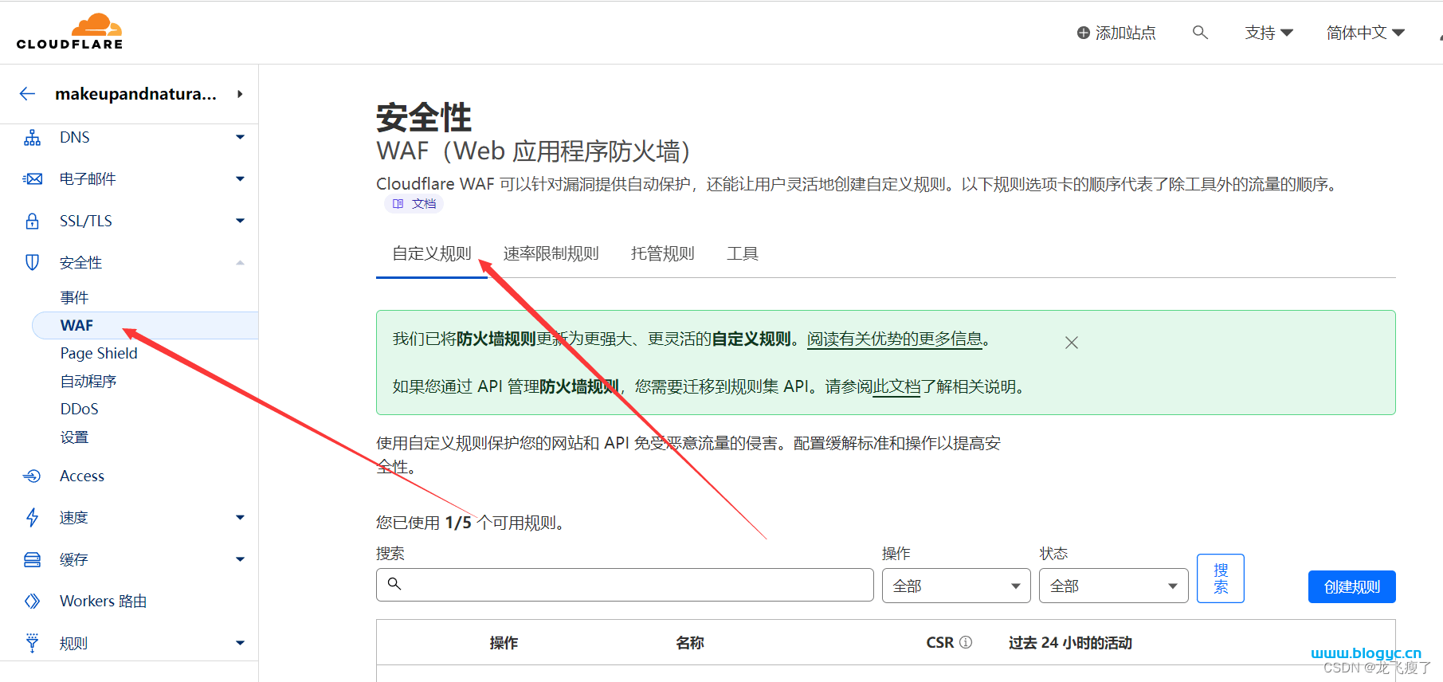1443x682 pixels.
Task: Expand the 规则 sidebar menu arrow
Action: point(240,643)
